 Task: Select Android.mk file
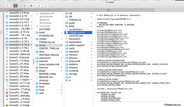point(78,20)
